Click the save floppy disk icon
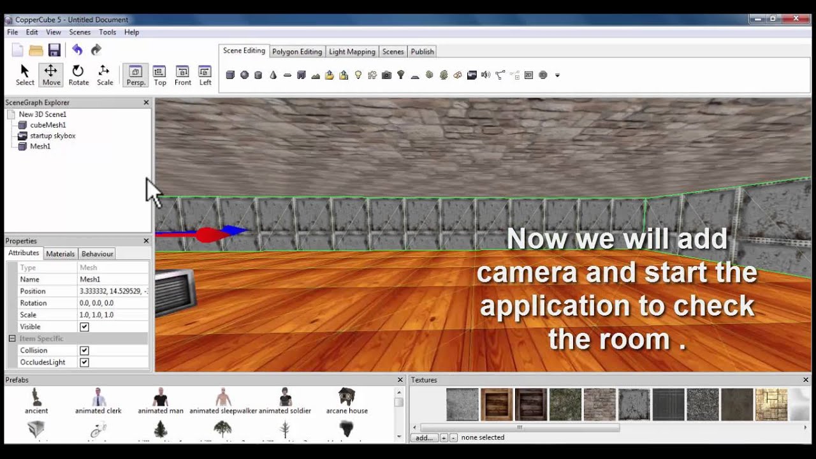 coord(54,50)
